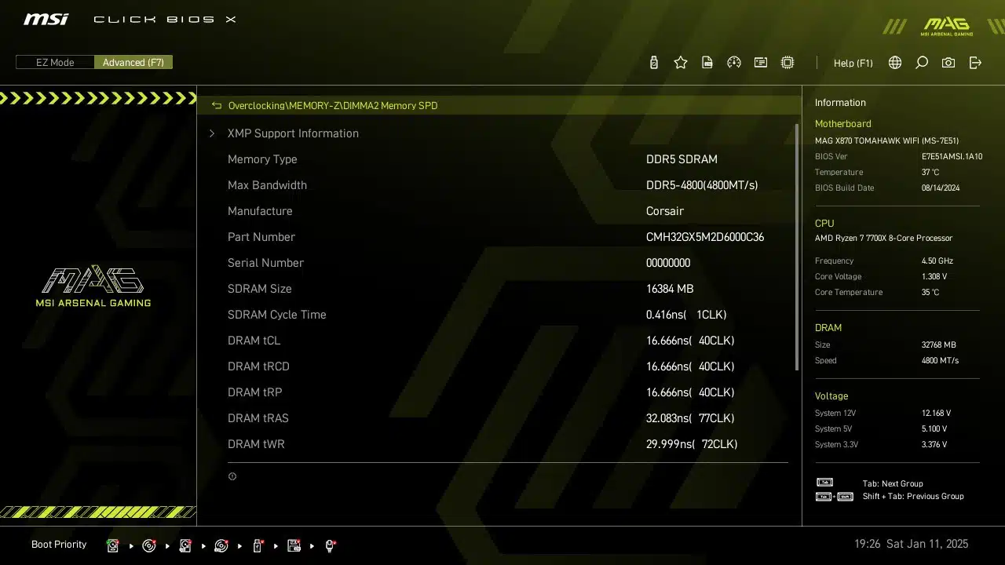
Task: Select the network boot priority icon
Action: pyautogui.click(x=330, y=545)
